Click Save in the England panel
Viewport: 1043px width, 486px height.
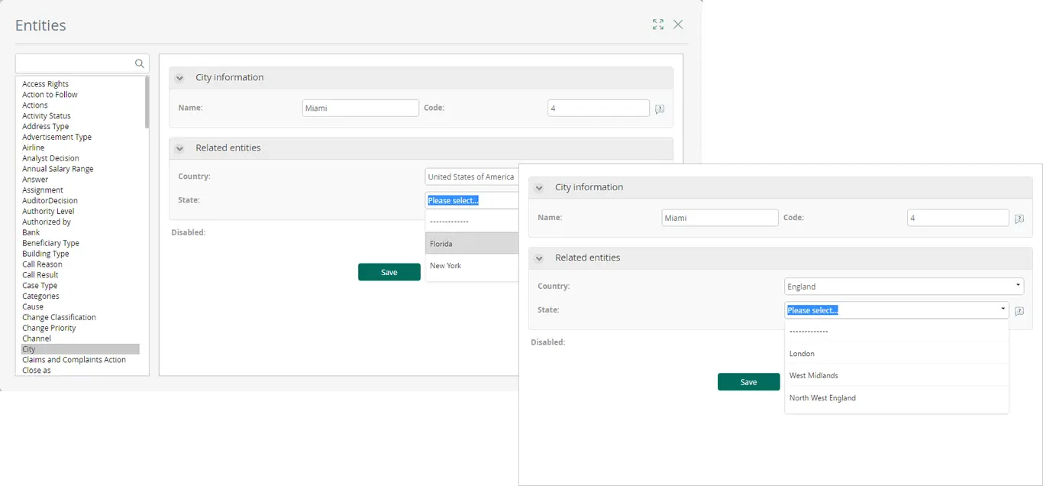click(x=749, y=382)
